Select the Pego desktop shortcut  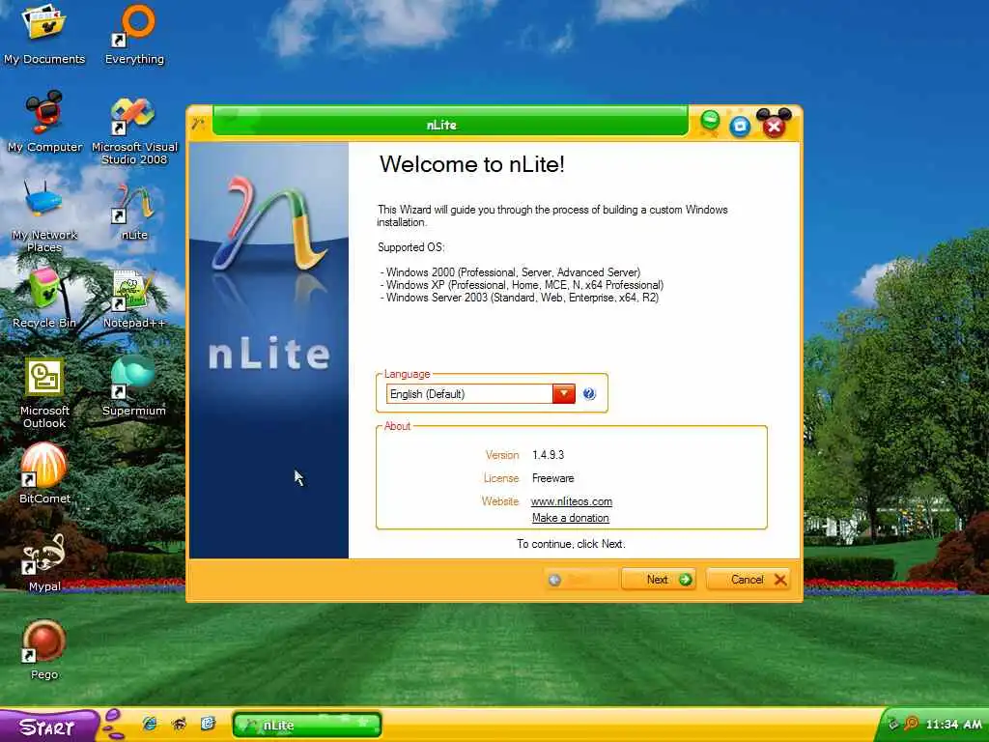click(44, 650)
